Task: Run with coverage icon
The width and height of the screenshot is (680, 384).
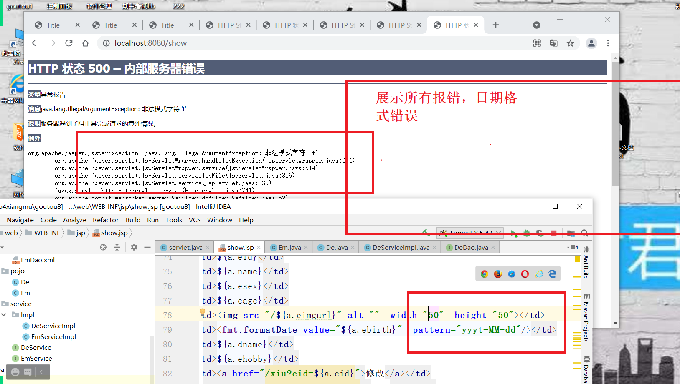Action: 540,233
